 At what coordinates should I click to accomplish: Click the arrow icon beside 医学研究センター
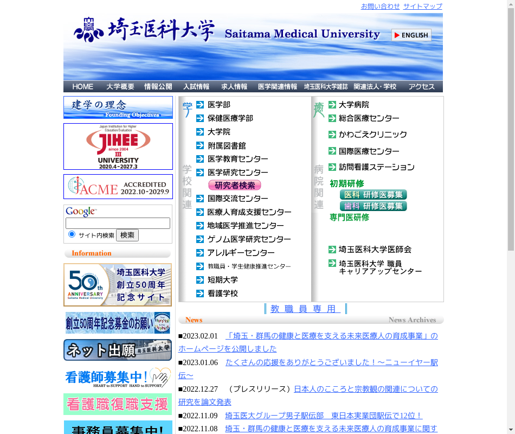200,173
